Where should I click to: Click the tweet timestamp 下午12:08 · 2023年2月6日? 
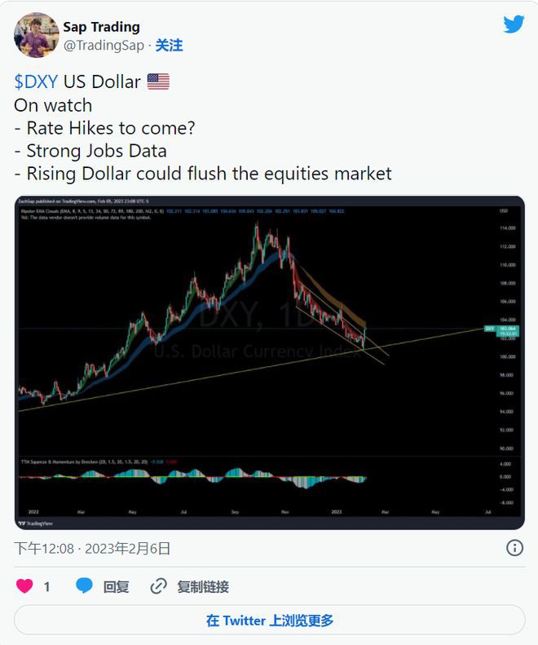click(92, 549)
